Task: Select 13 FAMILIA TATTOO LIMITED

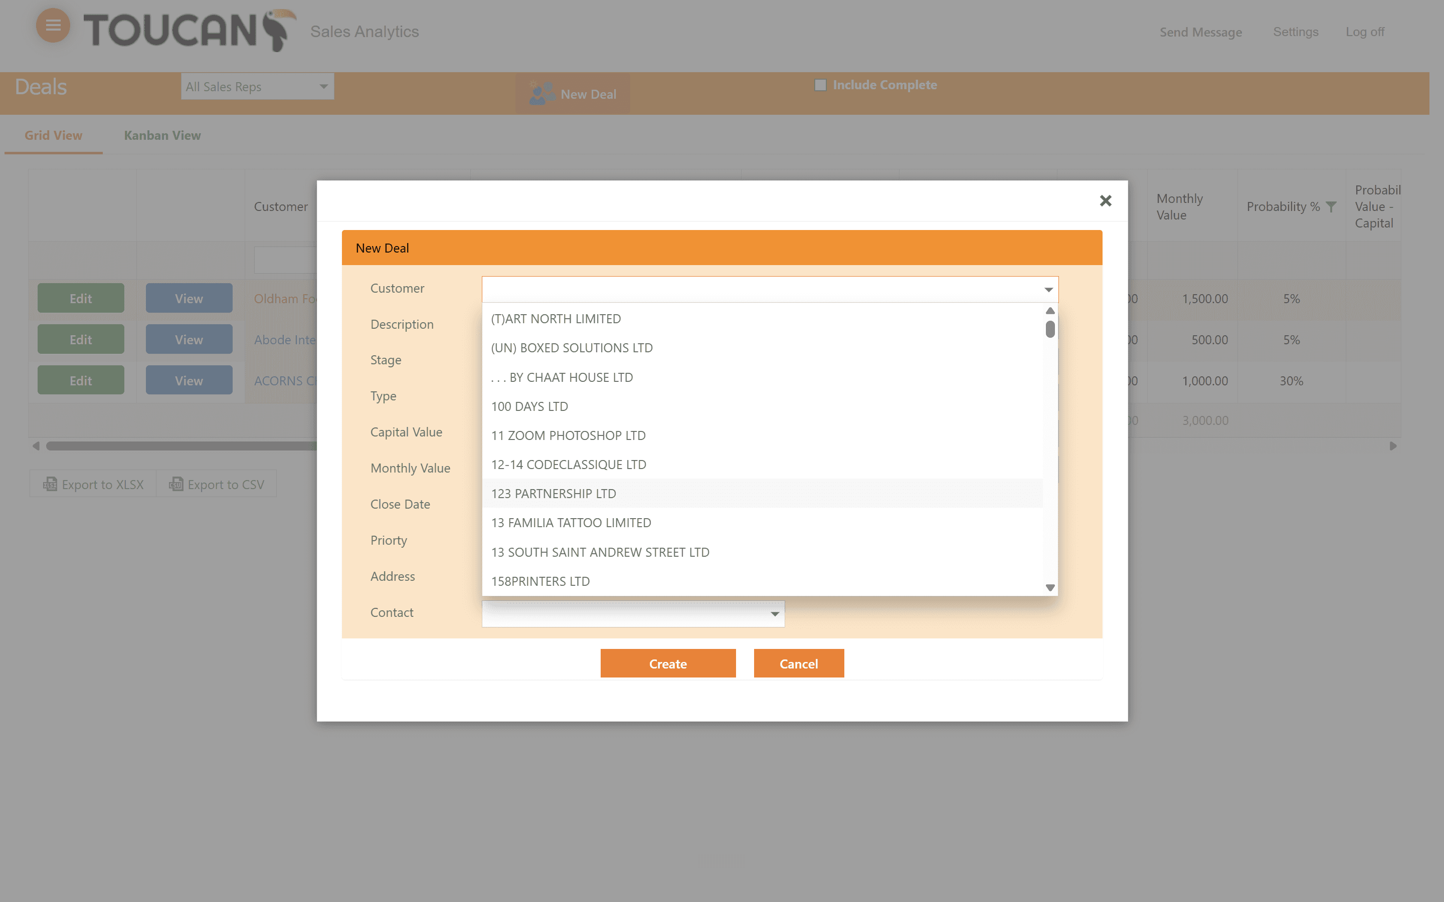Action: (763, 523)
